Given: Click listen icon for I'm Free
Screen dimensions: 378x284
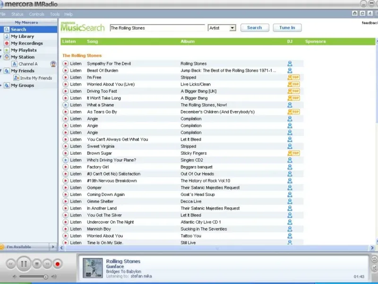Looking at the screenshot, I should tap(65, 77).
